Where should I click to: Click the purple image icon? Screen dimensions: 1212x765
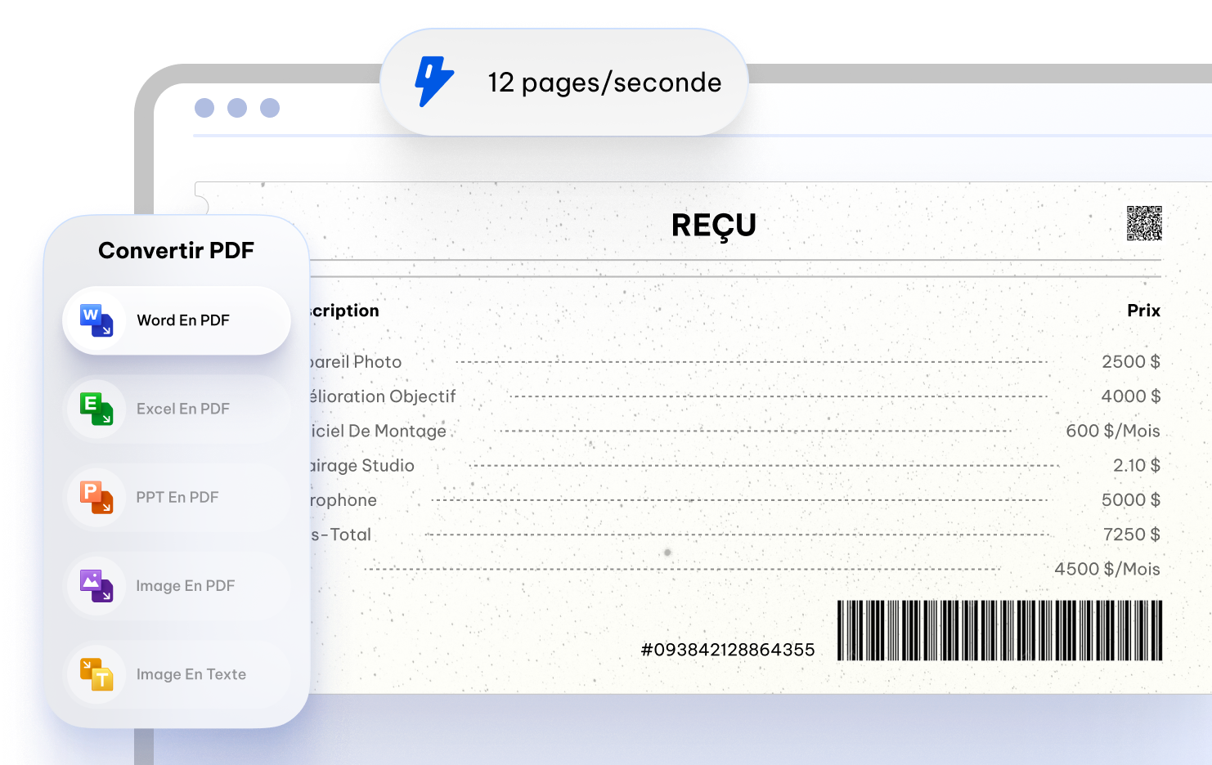(97, 586)
